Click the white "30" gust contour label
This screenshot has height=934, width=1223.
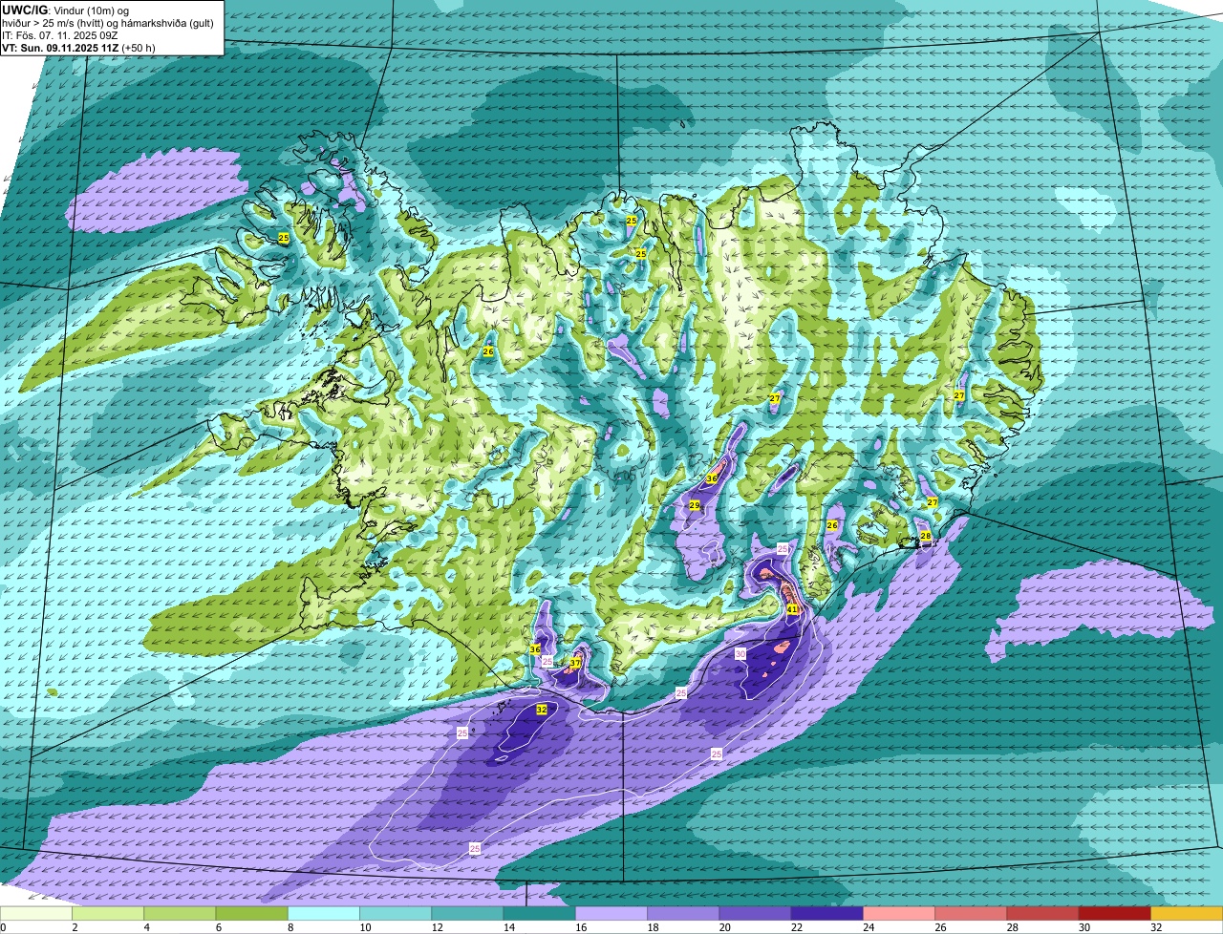(740, 654)
